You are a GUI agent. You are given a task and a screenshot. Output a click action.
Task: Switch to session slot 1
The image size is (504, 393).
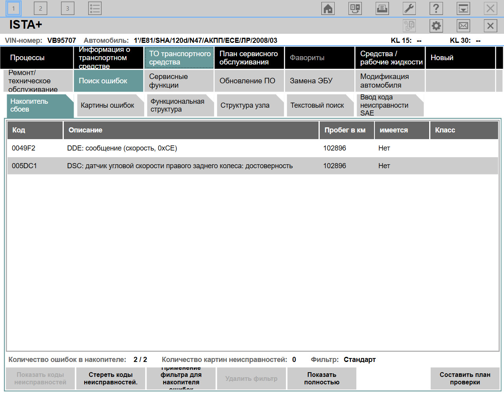[13, 8]
